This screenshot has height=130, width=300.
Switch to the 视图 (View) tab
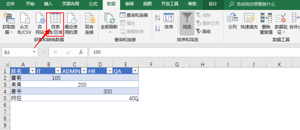click(148, 4)
